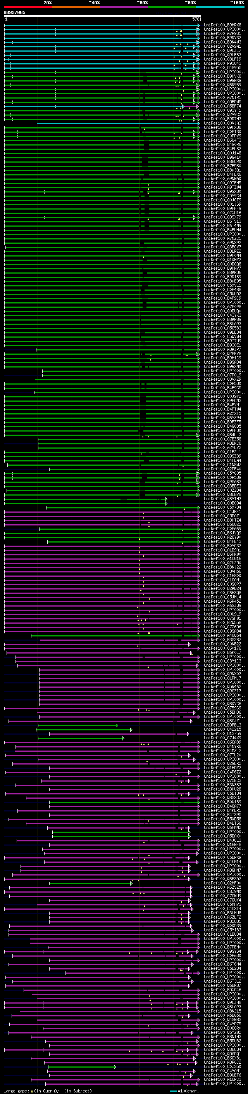Select the UniRef100_Q16NF8 label
The height and width of the screenshot is (1094, 248).
(x=222, y=845)
